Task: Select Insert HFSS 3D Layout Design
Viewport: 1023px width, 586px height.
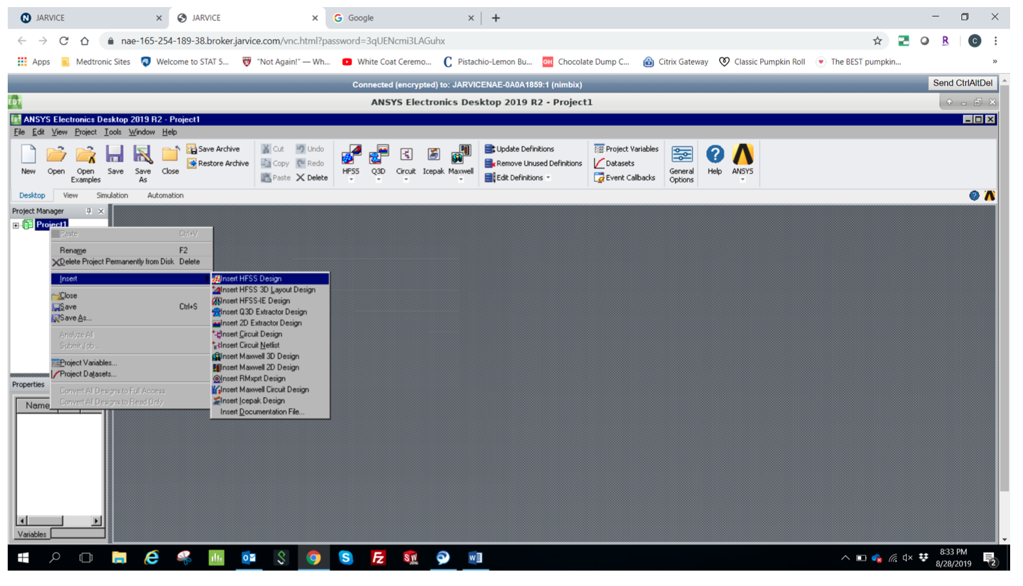Action: (x=270, y=290)
